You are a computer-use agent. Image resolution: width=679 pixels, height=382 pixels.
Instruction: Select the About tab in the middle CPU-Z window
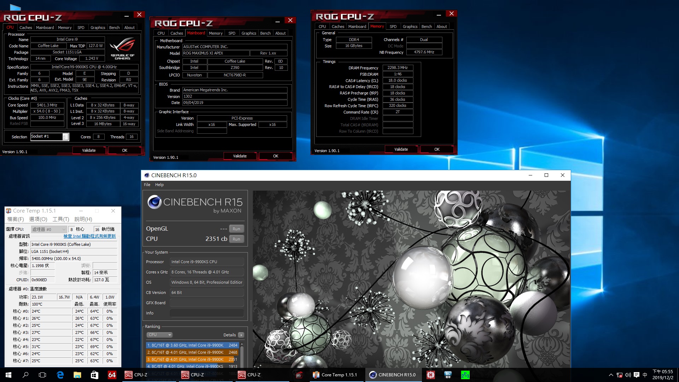280,33
